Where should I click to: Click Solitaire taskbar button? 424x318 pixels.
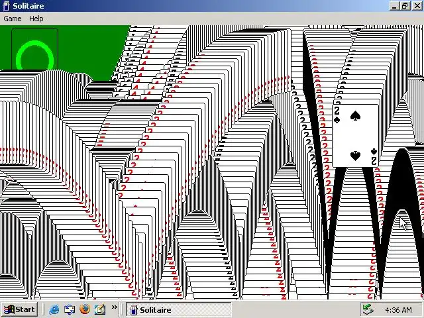point(179,309)
